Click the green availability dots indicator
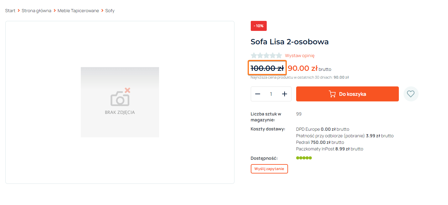 pos(304,158)
